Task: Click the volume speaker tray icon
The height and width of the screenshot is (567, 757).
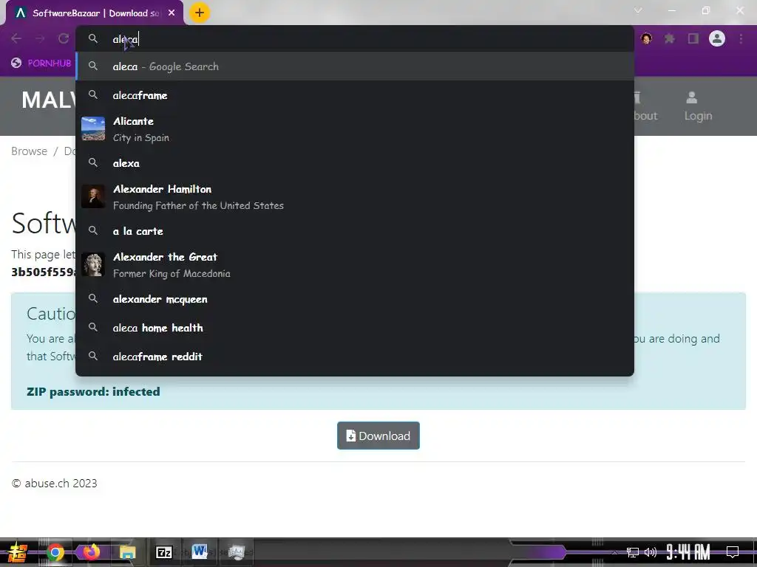Action: tap(651, 552)
